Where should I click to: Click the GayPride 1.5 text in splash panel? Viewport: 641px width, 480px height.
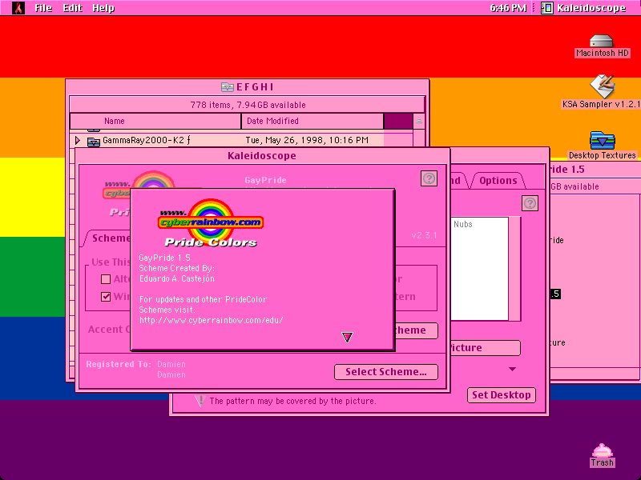coord(164,258)
